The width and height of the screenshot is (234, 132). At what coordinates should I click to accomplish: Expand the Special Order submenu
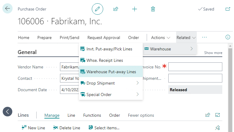coord(138,94)
